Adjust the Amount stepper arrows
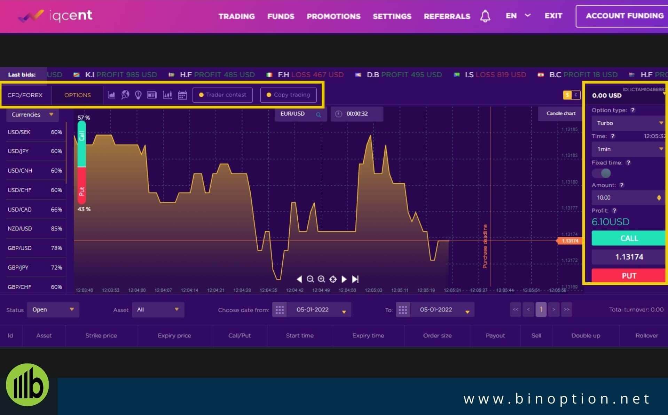 point(659,198)
